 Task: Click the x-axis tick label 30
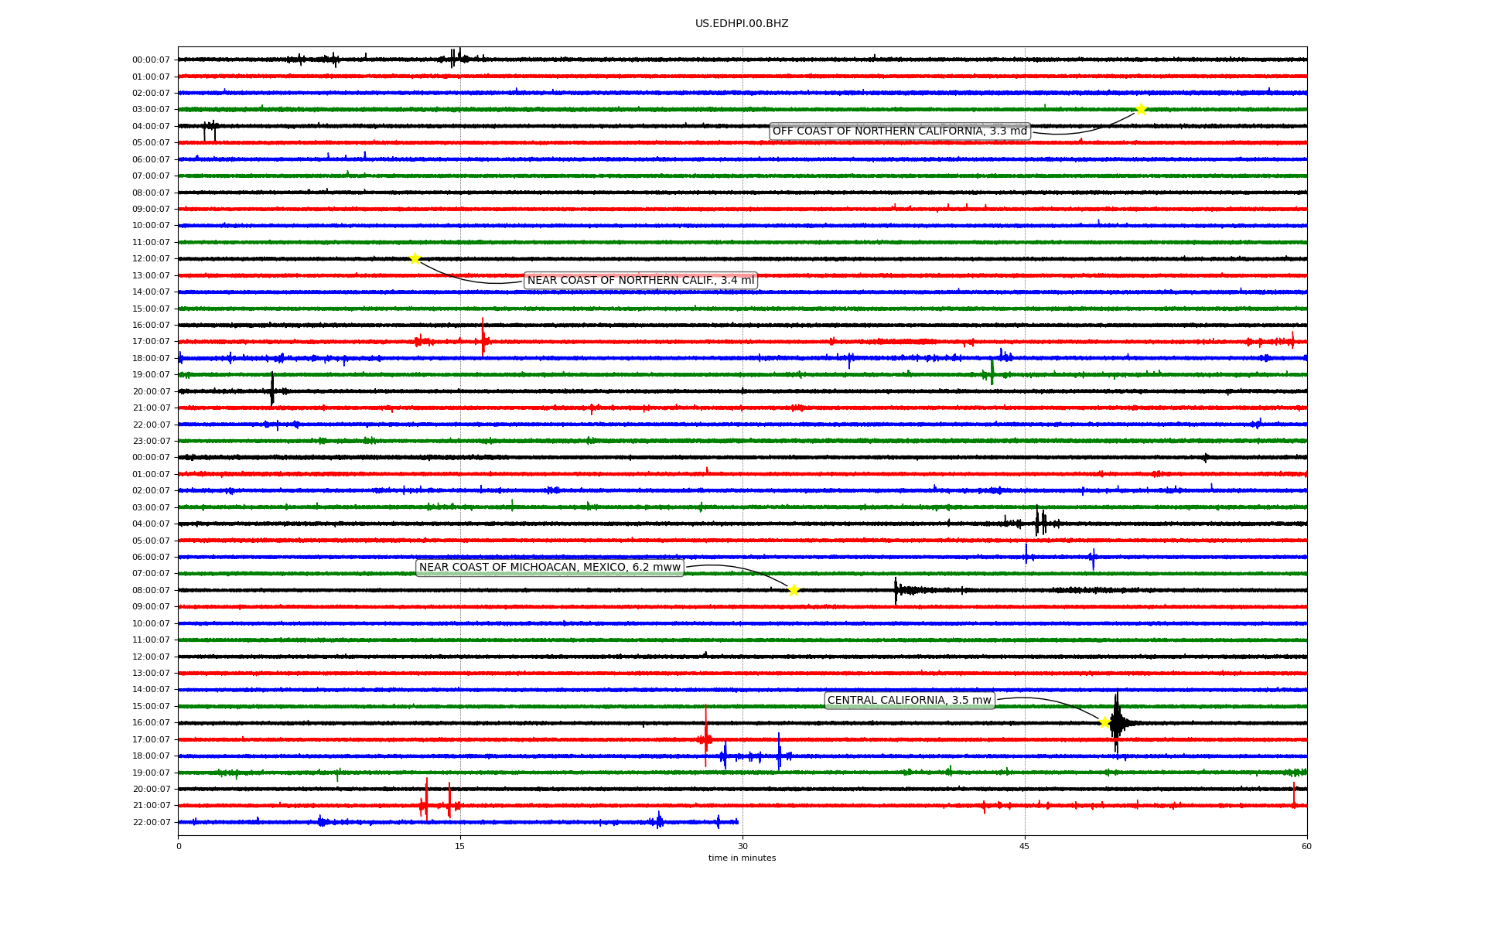(x=742, y=846)
